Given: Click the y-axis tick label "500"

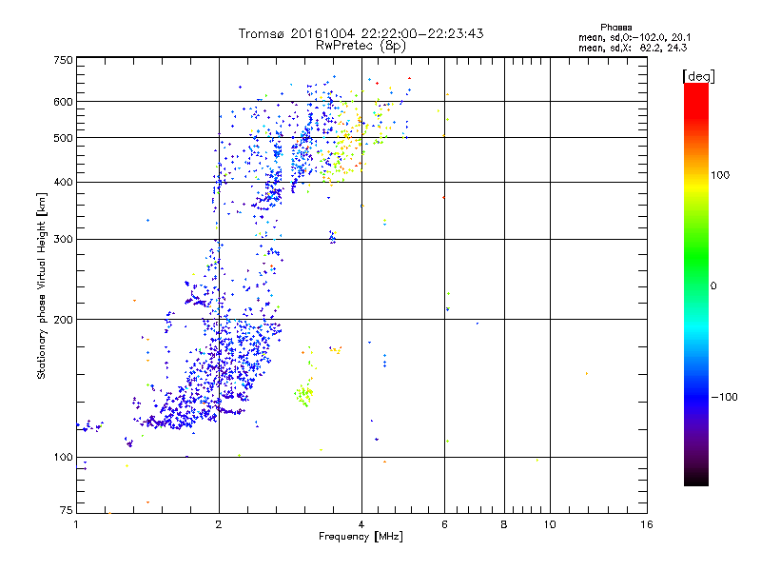Looking at the screenshot, I should coord(63,138).
